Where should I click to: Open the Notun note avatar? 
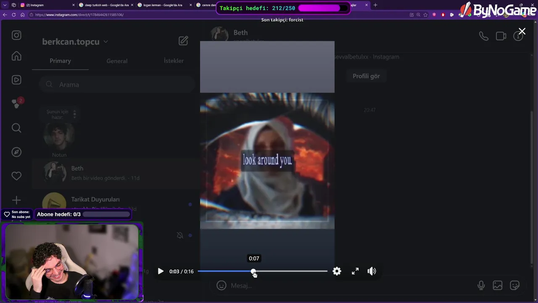click(x=59, y=136)
